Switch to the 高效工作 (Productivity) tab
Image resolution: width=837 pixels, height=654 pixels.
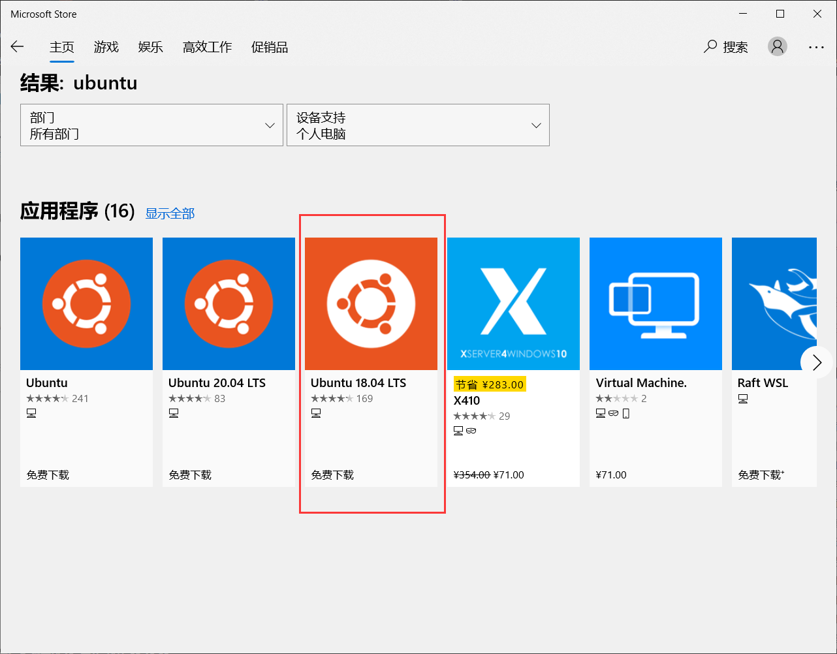[207, 46]
